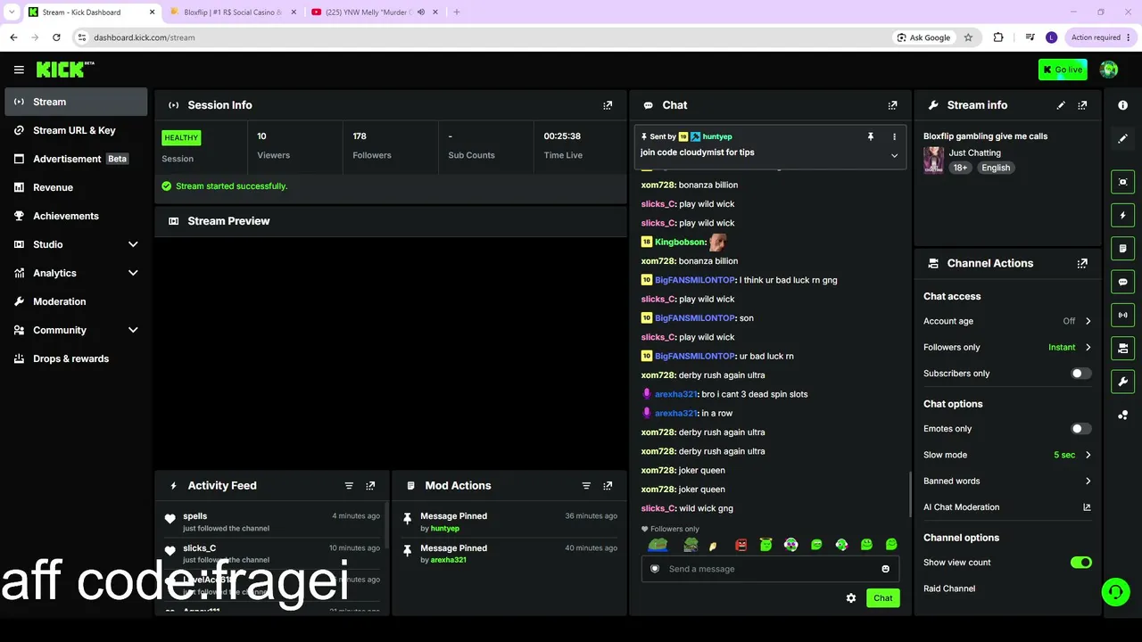Open the browser tab search dropdown

12,12
